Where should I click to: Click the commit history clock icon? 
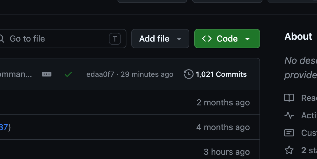pyautogui.click(x=188, y=74)
